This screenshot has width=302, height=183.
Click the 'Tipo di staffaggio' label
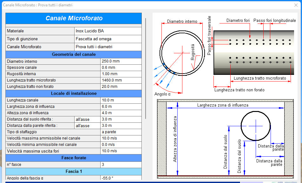53,132
